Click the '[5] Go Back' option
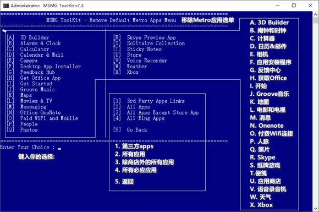The height and width of the screenshot is (212, 319). (130, 130)
